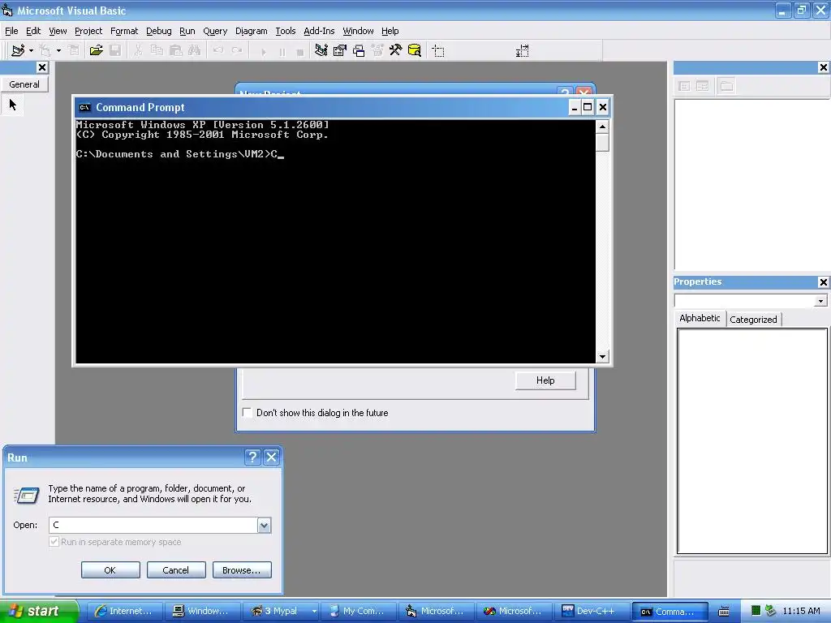Click Command Prompt scrollbar up arrow
831x623 pixels.
(602, 127)
